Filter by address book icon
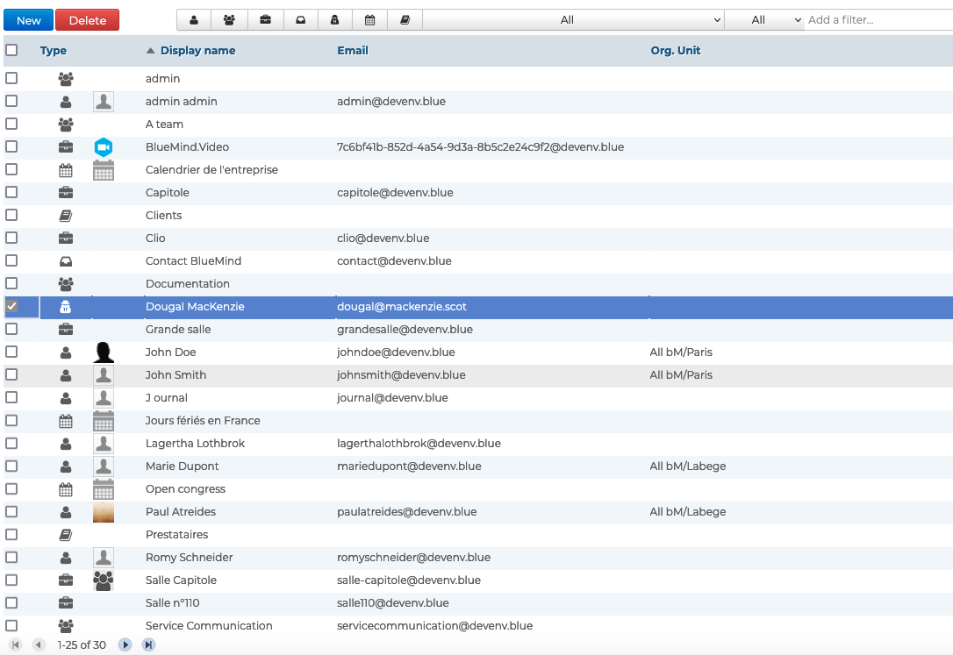Viewport: 953px width, 655px height. [x=405, y=20]
